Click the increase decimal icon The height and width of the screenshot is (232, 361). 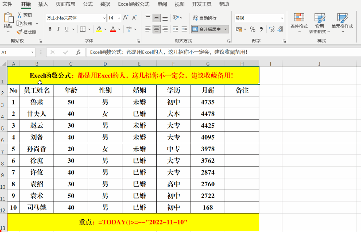tap(272, 29)
